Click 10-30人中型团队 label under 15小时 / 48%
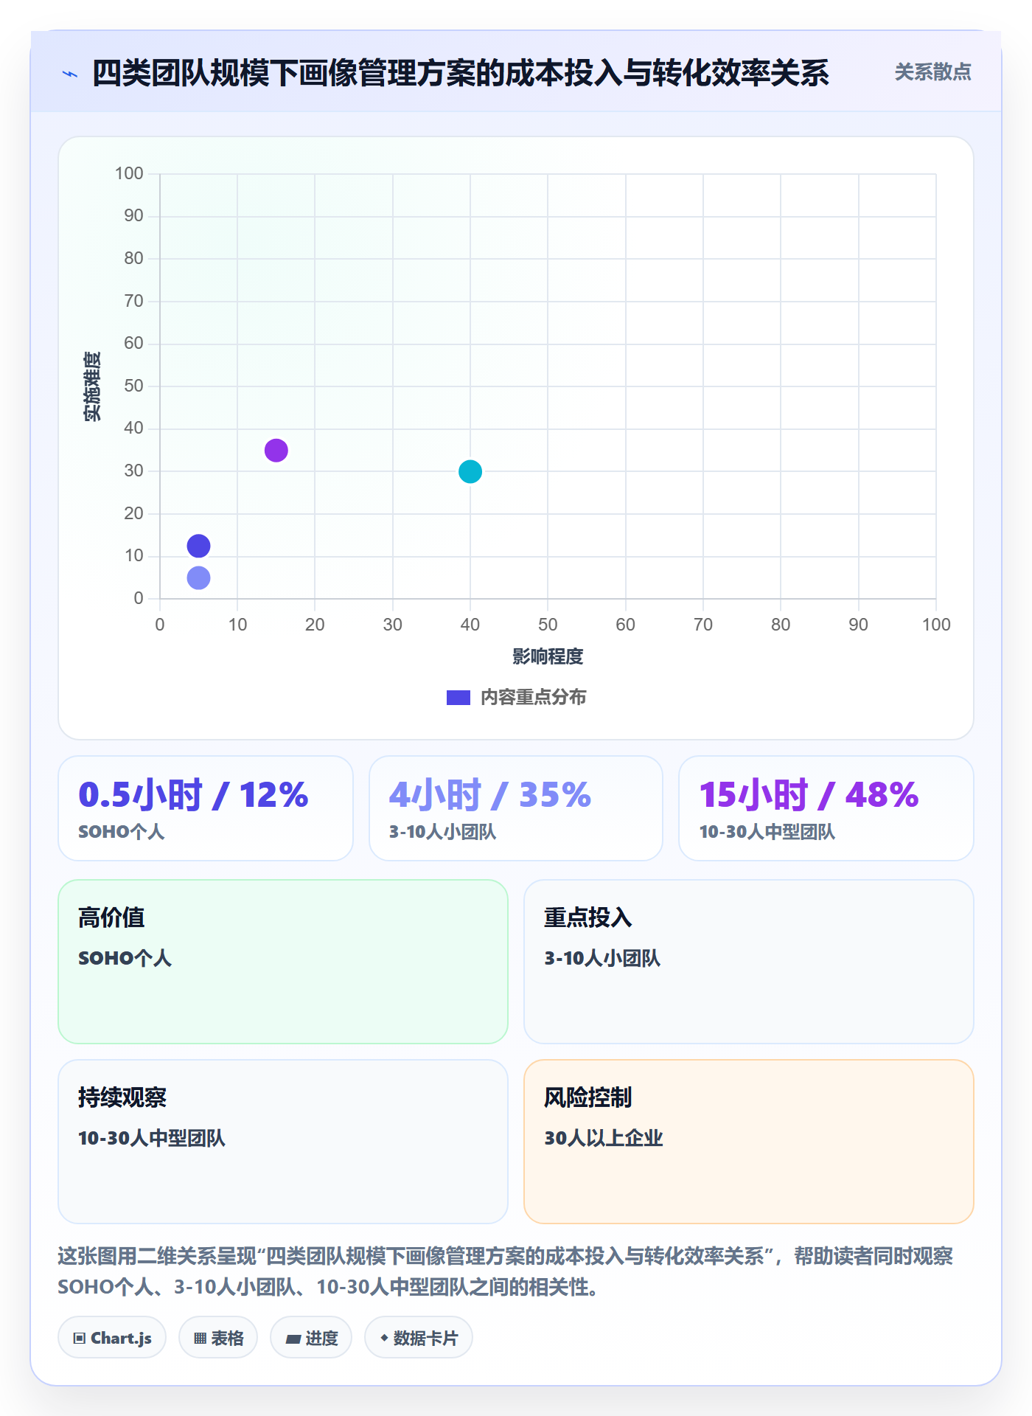1032x1416 pixels. click(x=767, y=832)
